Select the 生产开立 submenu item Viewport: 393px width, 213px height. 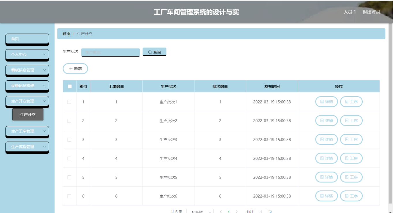pos(28,114)
